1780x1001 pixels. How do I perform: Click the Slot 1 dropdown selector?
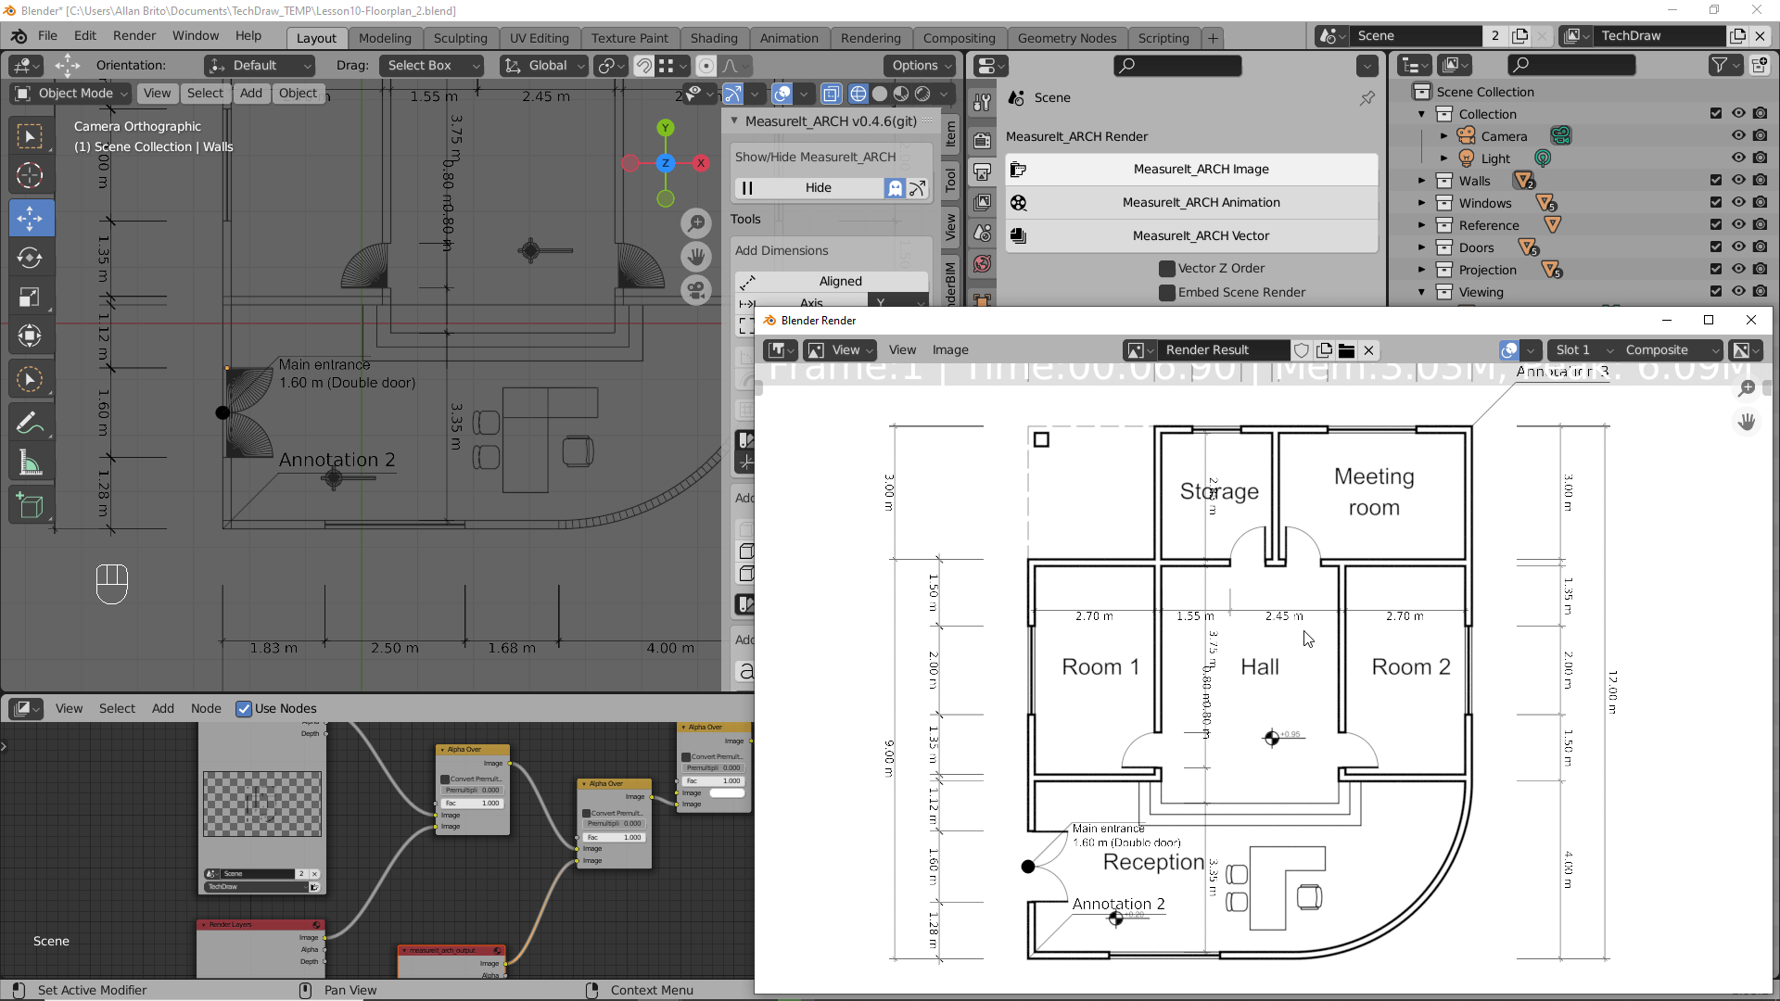pyautogui.click(x=1577, y=349)
